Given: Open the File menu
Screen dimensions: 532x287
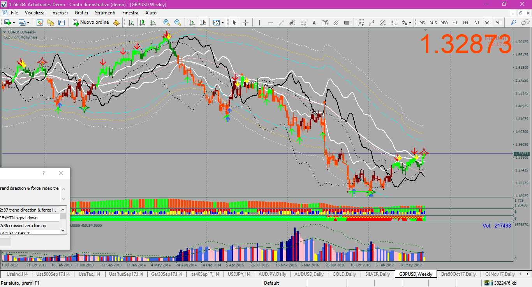Looking at the screenshot, I should [x=14, y=13].
